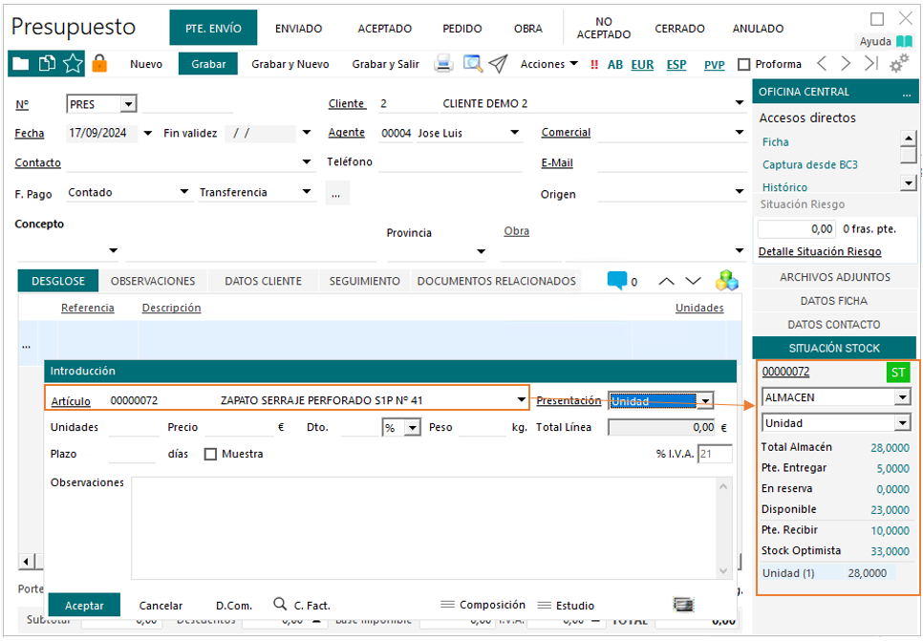Click the blue comment bubble icon
923x641 pixels.
click(x=617, y=281)
